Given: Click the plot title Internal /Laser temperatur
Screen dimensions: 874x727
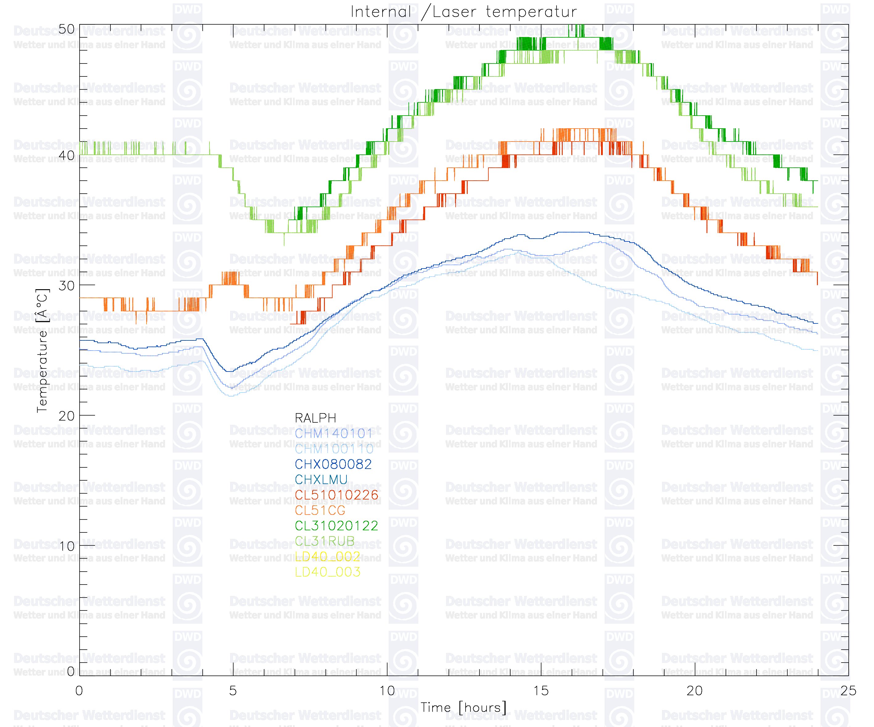Looking at the screenshot, I should pyautogui.click(x=464, y=12).
